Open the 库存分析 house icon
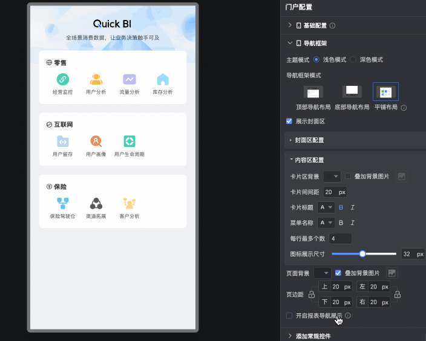The height and width of the screenshot is (341, 426). click(163, 79)
